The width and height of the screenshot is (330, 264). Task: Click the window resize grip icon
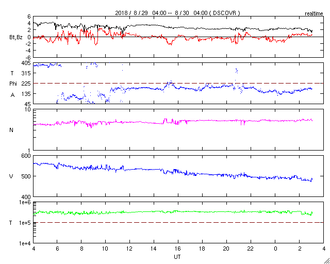[326, 261]
